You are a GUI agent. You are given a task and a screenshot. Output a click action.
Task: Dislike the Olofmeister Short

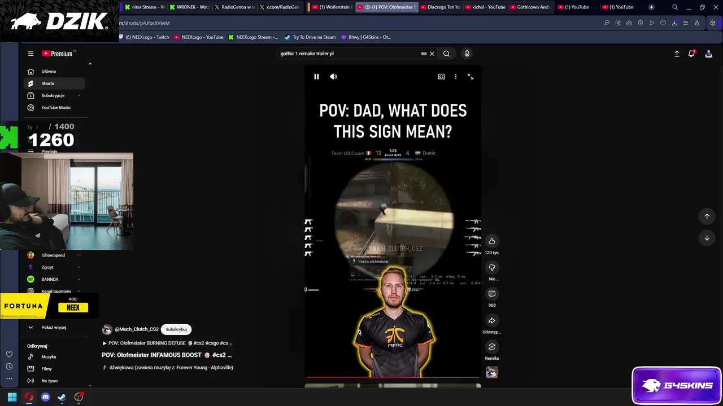[492, 268]
